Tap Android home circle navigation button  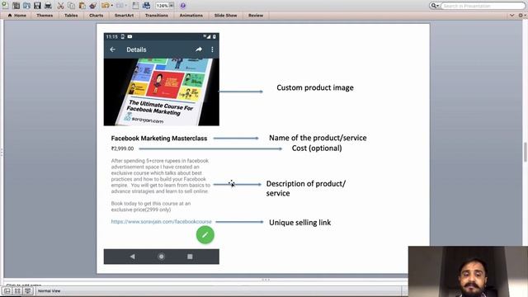pyautogui.click(x=162, y=257)
